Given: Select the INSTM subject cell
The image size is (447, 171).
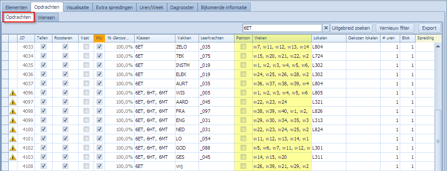Looking at the screenshot, I should [x=187, y=65].
